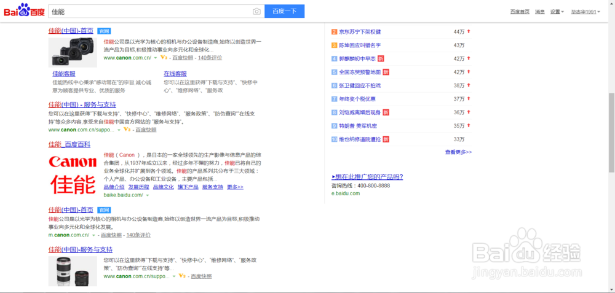Open hot topic 京东苏宁下架权健
This screenshot has width=615, height=293.
tap(360, 32)
